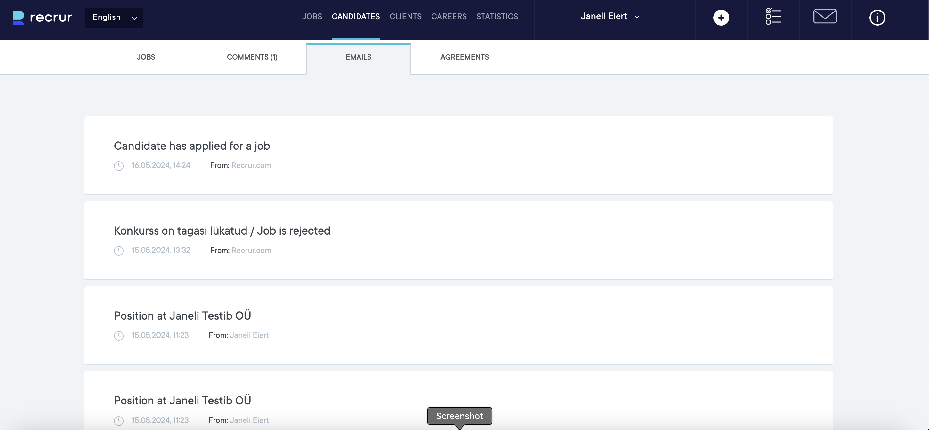Click the clock icon beside 16.05.2024, 14:24
Screen dimensions: 929x430
(x=119, y=166)
